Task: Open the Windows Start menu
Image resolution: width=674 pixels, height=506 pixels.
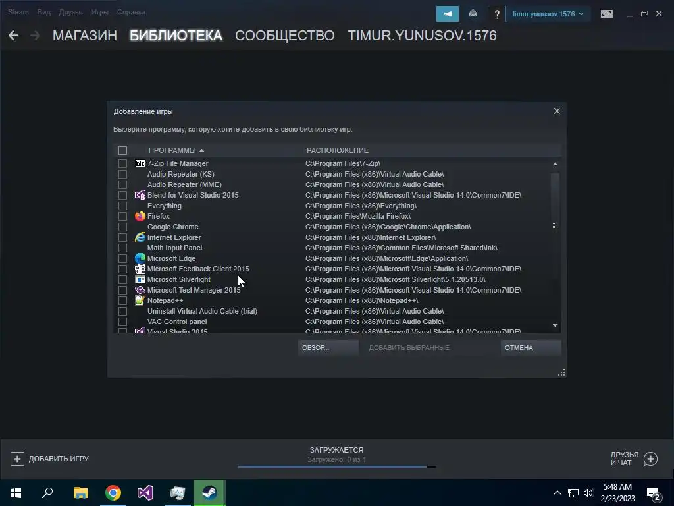Action: [16, 493]
